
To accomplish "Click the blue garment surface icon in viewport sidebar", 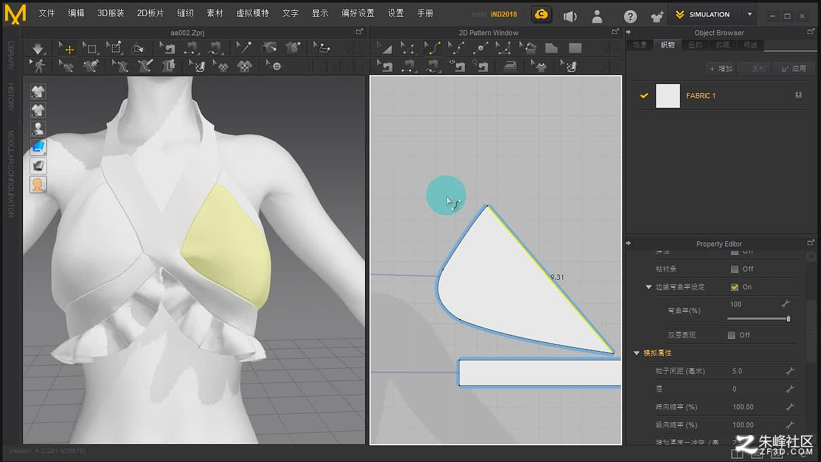I will pyautogui.click(x=38, y=148).
